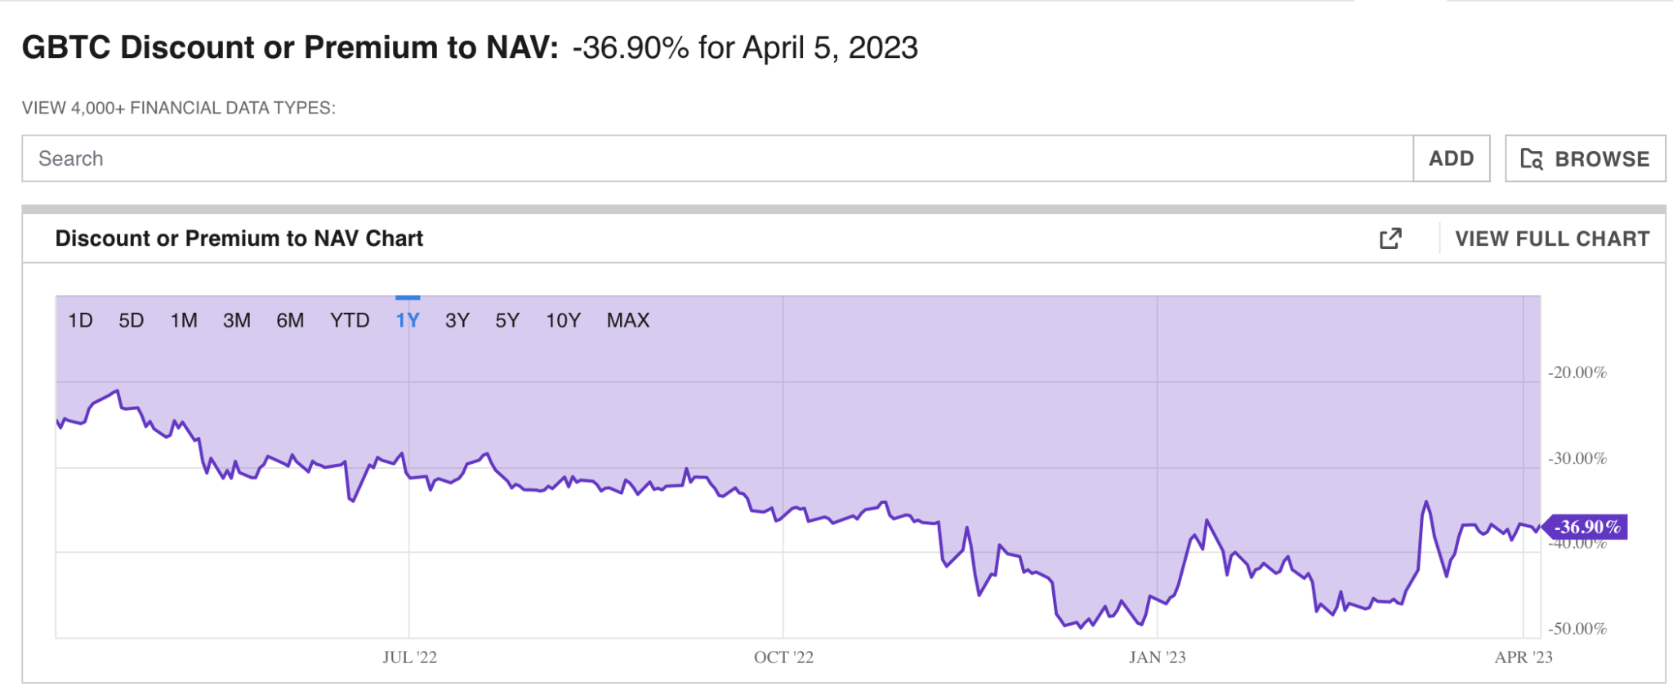This screenshot has width=1673, height=686.
Task: Click the chart title Discount or Premium to NAV
Action: pyautogui.click(x=239, y=238)
